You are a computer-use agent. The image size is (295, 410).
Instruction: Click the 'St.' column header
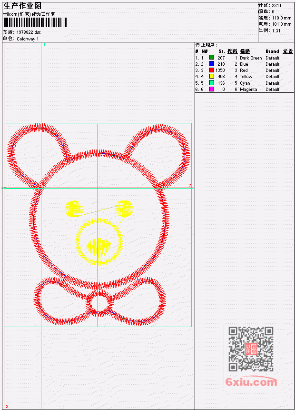(x=222, y=51)
